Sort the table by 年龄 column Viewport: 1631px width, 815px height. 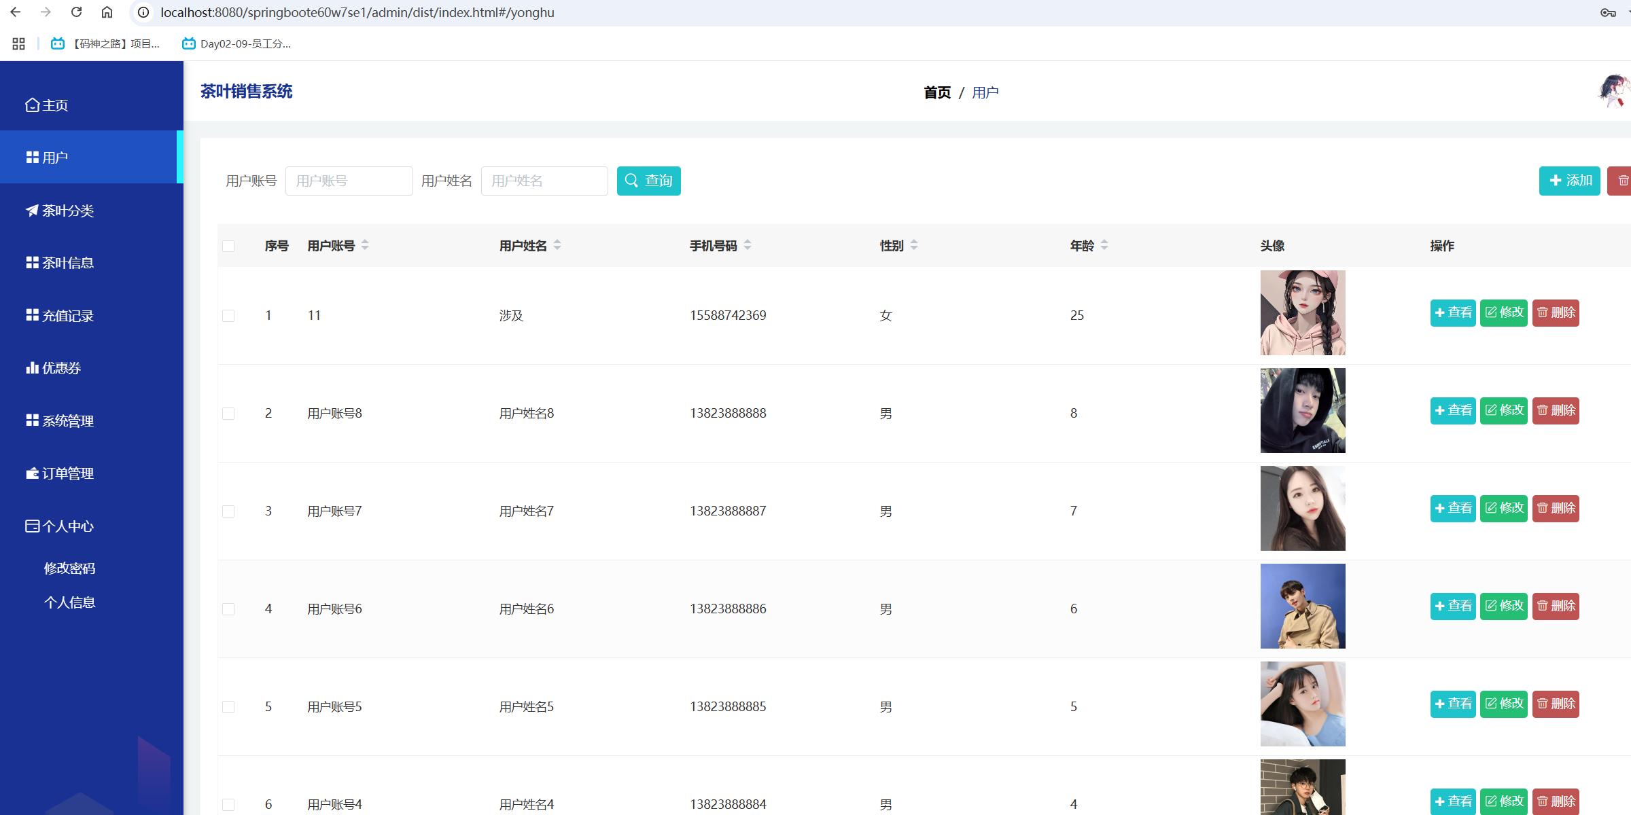click(x=1104, y=245)
